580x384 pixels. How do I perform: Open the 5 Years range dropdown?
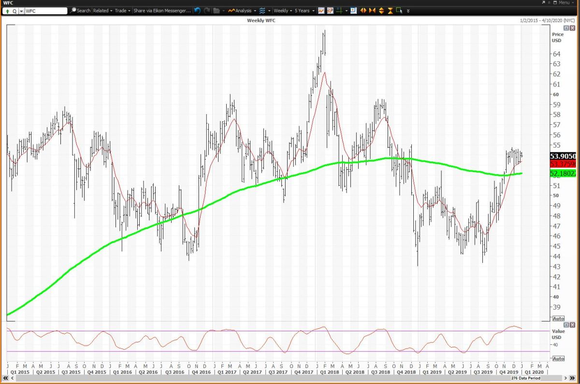(x=304, y=11)
